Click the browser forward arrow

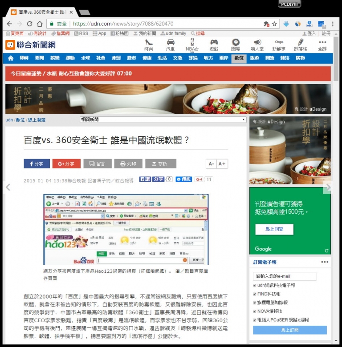20,24
